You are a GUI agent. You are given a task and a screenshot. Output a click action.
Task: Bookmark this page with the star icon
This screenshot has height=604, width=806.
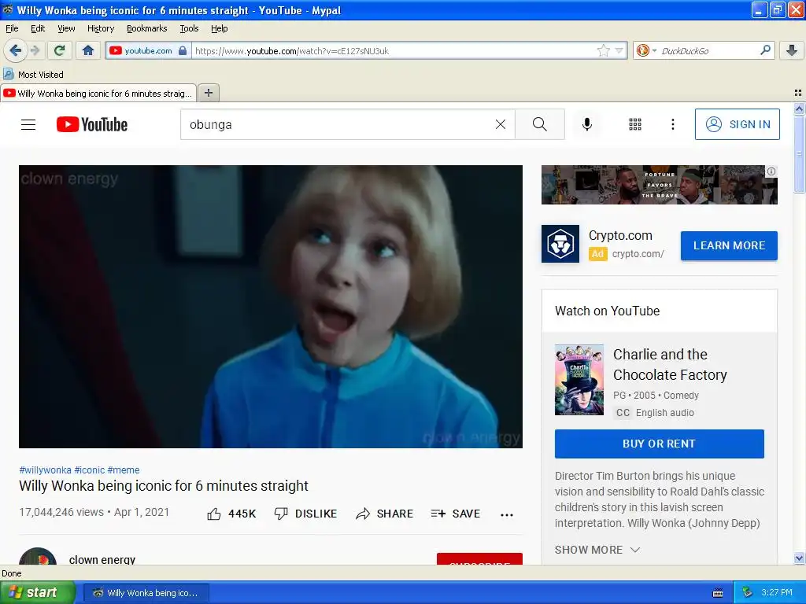603,50
